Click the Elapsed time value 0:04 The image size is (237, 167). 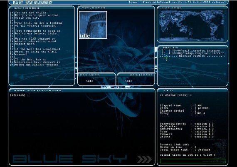coord(198,105)
